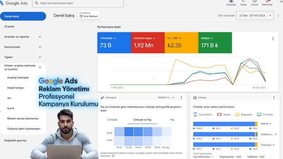
Task: Open Gösterim sayısı metric dropdown
Action: (x=144, y=38)
